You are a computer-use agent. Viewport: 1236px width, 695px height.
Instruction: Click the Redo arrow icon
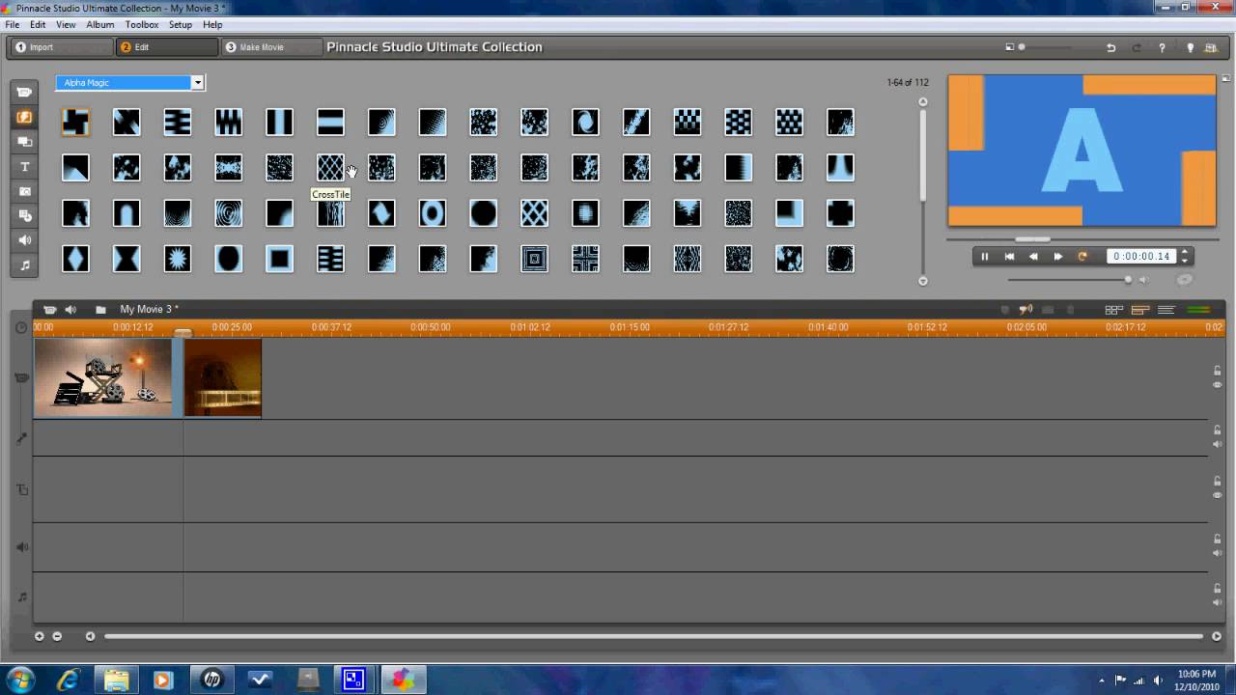[1137, 47]
